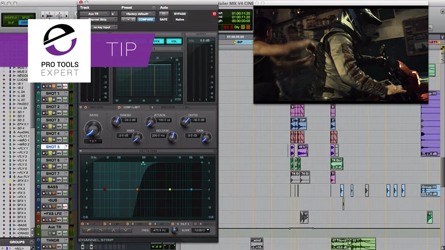Solo the SHOT 7 track
This screenshot has height=250, width=445.
click(50, 180)
